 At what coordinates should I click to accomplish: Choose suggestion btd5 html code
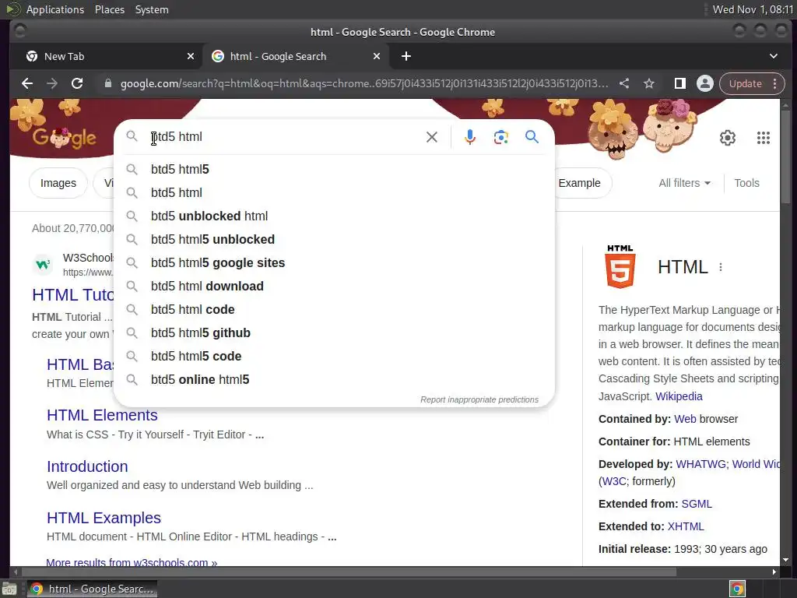tap(334, 310)
